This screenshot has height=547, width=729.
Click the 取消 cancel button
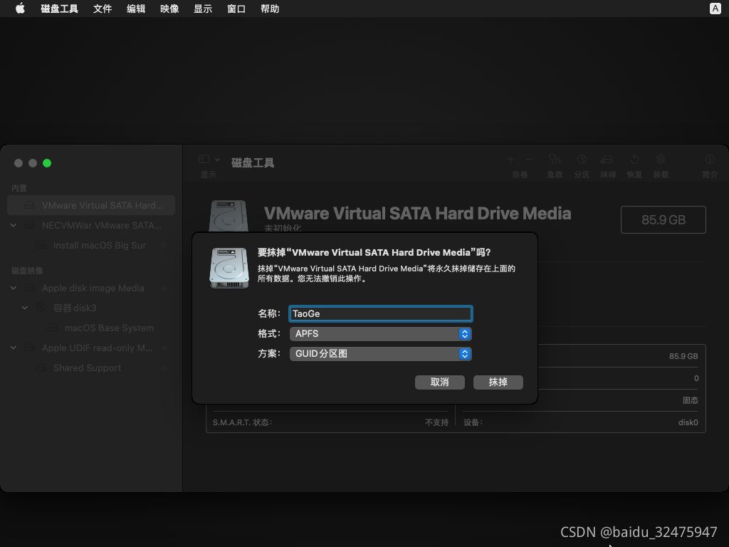click(x=439, y=382)
